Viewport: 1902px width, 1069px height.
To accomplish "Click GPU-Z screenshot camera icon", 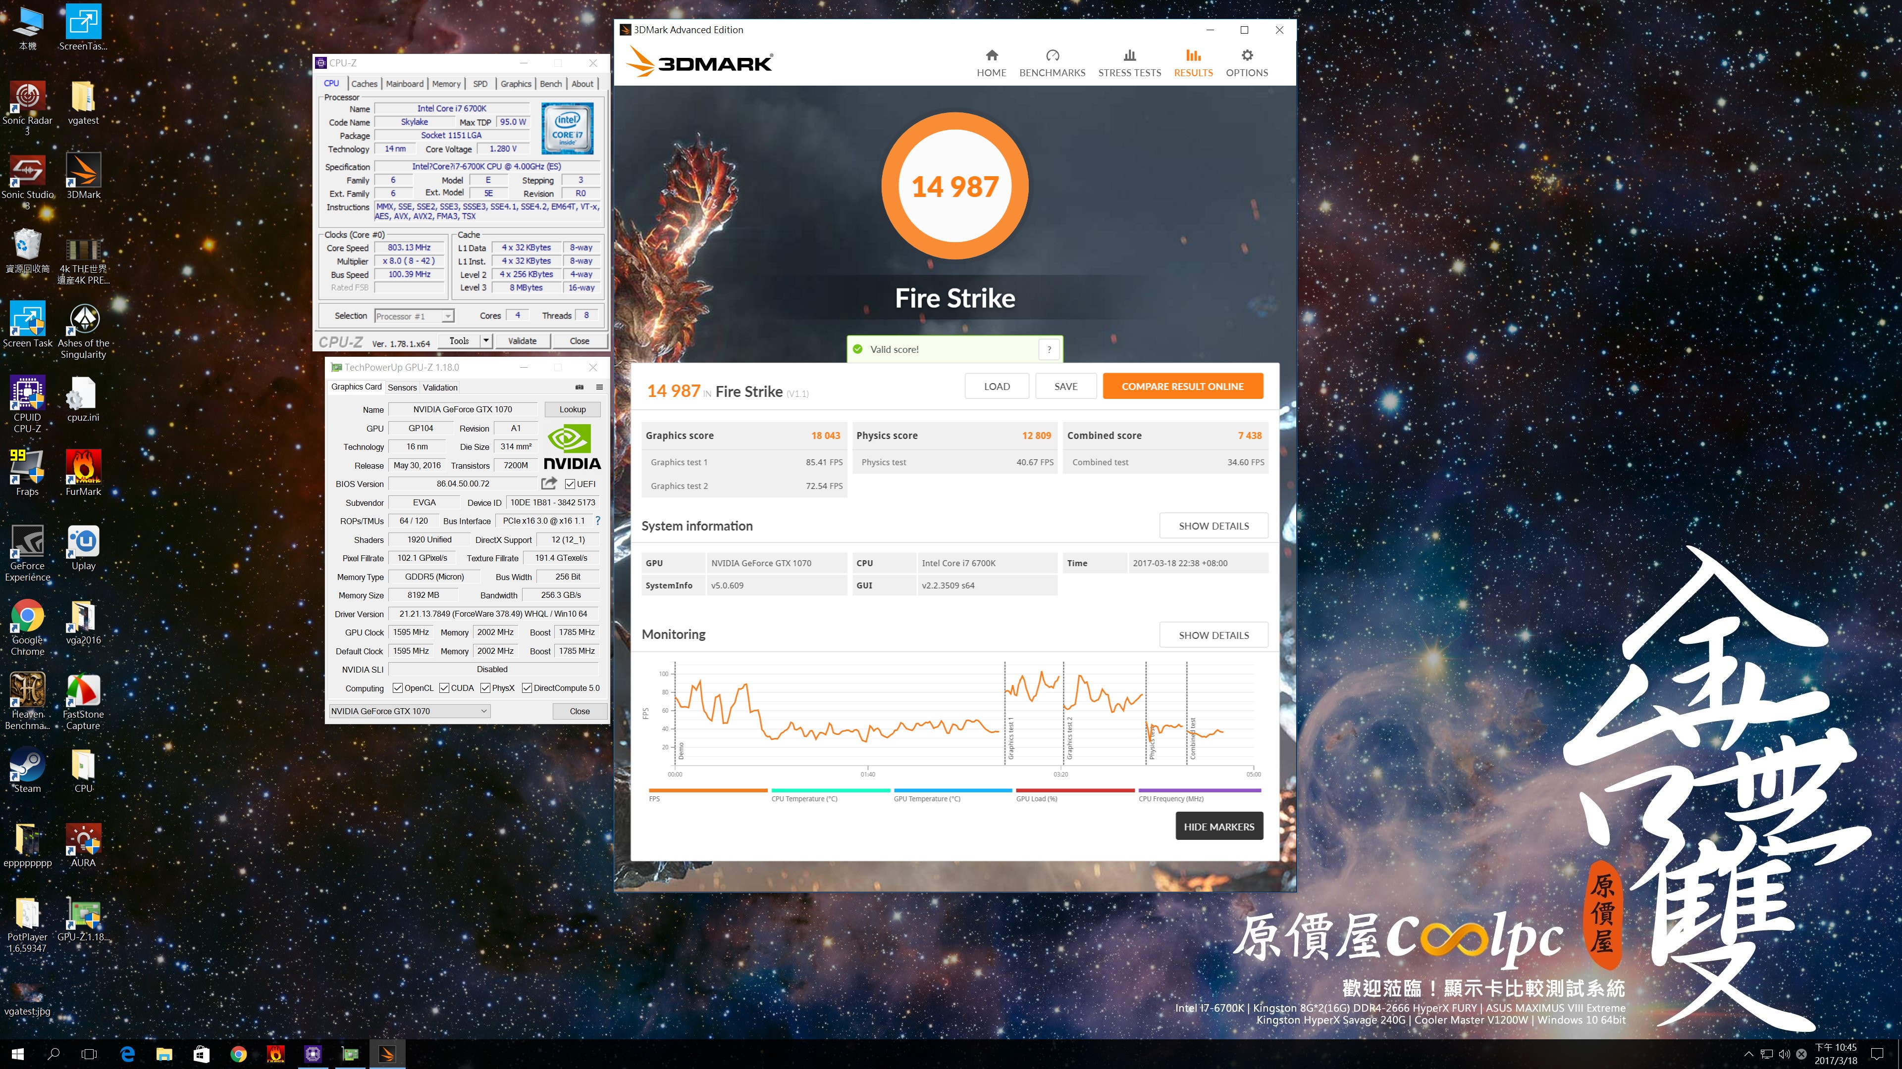I will 580,388.
